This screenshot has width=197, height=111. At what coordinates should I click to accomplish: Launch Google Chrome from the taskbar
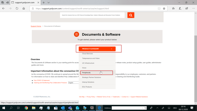coord(26,108)
